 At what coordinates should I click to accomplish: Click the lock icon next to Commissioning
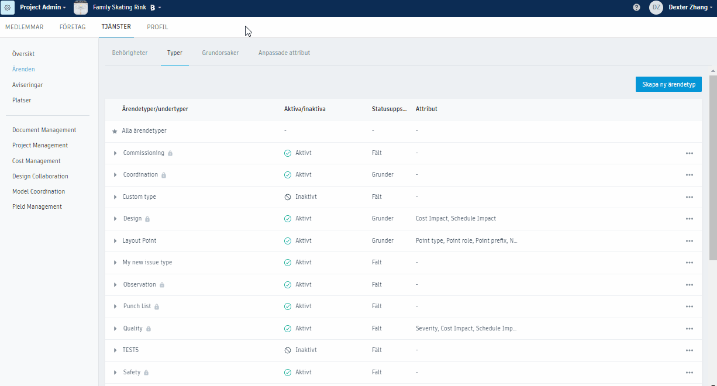[x=170, y=153]
